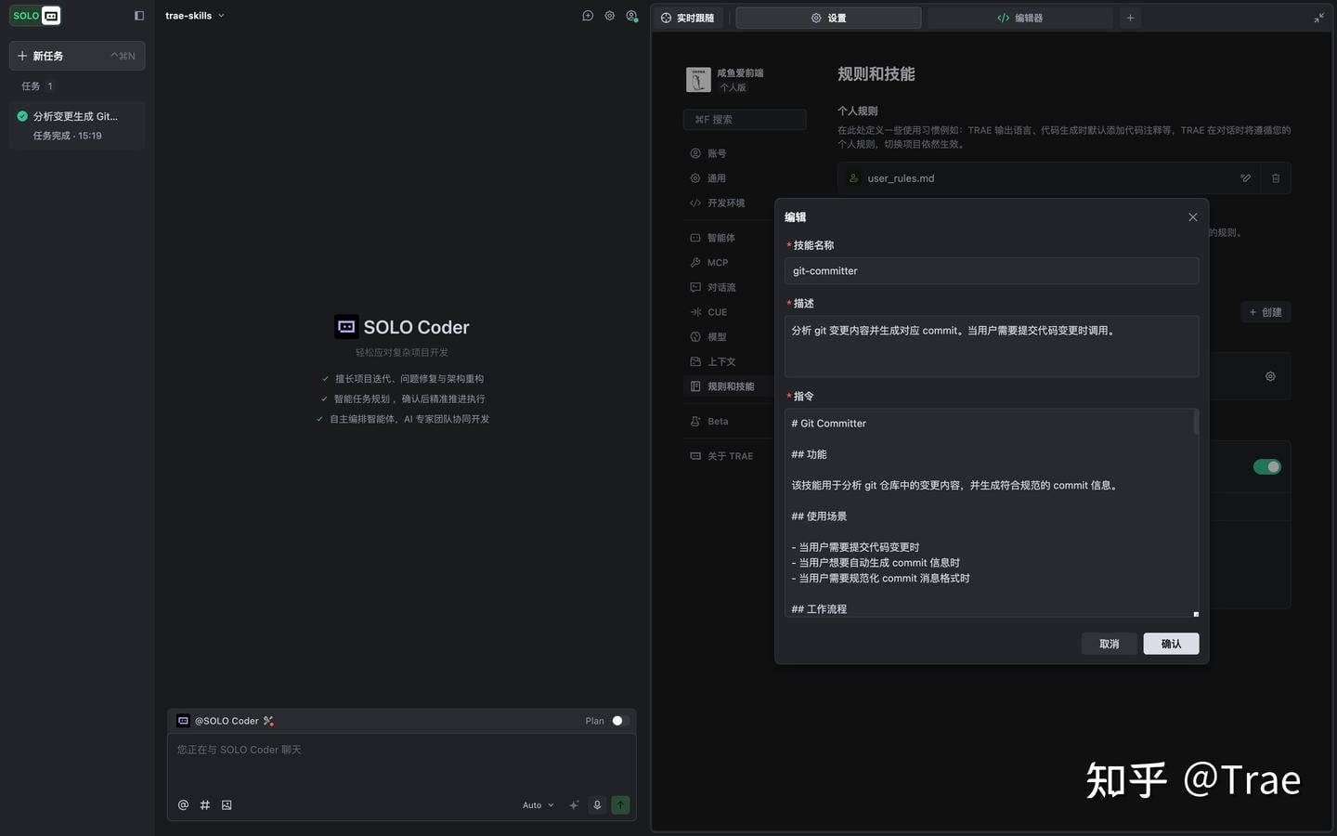
Task: Open new chat with the plus bubble icon
Action: click(x=588, y=16)
